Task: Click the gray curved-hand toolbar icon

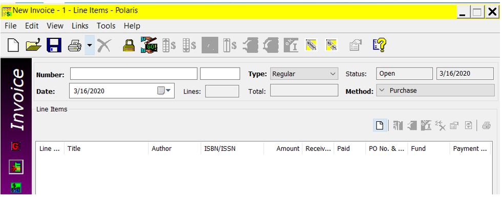Action: pyautogui.click(x=270, y=45)
